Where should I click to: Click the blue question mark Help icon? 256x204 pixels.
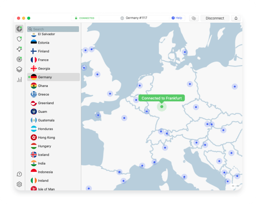click(173, 18)
